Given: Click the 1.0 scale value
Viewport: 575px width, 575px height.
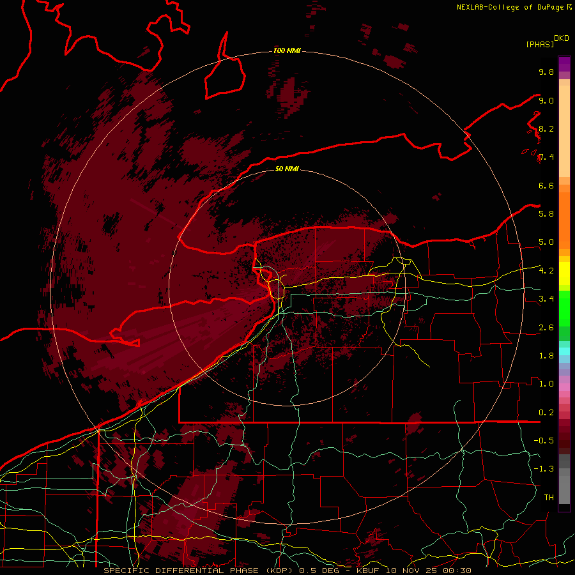Looking at the screenshot, I should point(546,384).
